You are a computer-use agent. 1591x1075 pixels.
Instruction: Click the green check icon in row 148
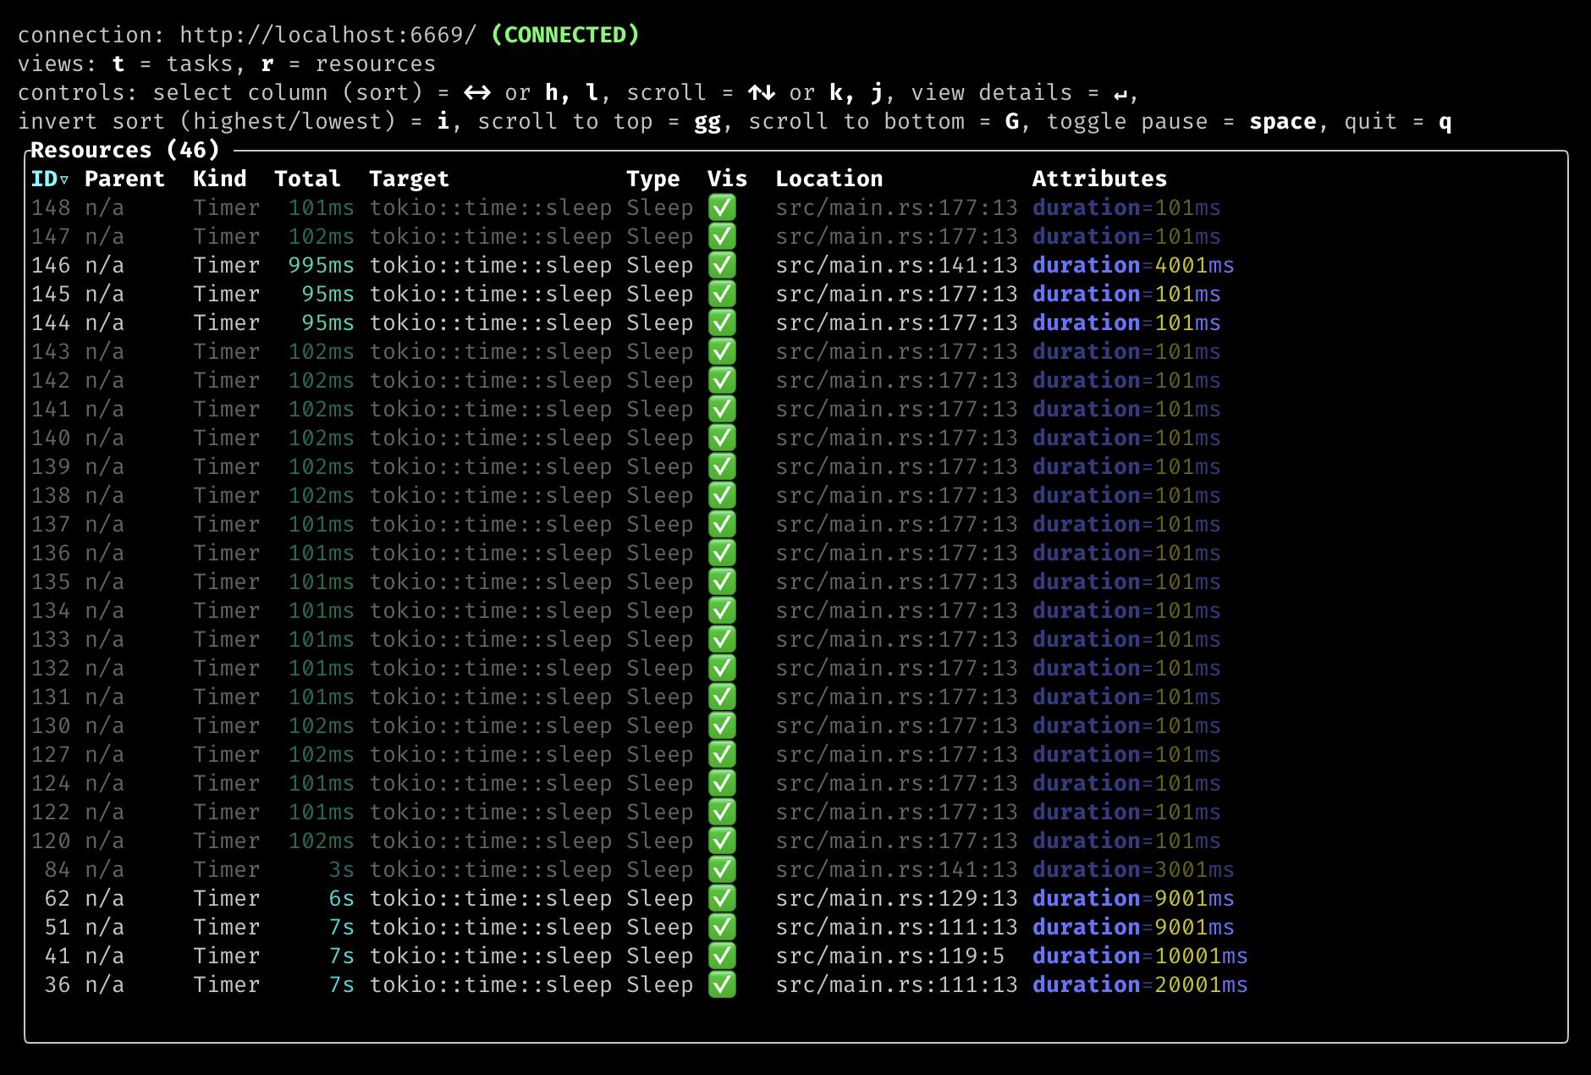(722, 207)
